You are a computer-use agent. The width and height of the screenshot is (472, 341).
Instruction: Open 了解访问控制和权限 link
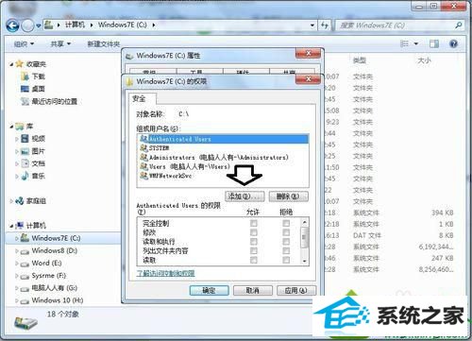[165, 273]
